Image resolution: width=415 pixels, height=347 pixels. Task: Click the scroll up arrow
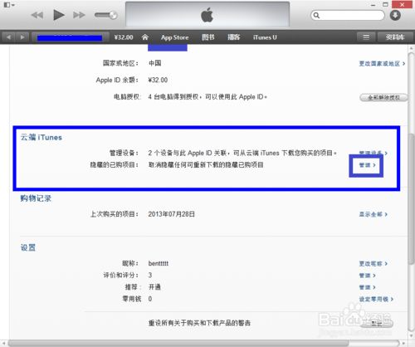click(412, 48)
